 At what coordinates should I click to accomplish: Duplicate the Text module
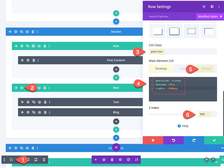pos(34,102)
